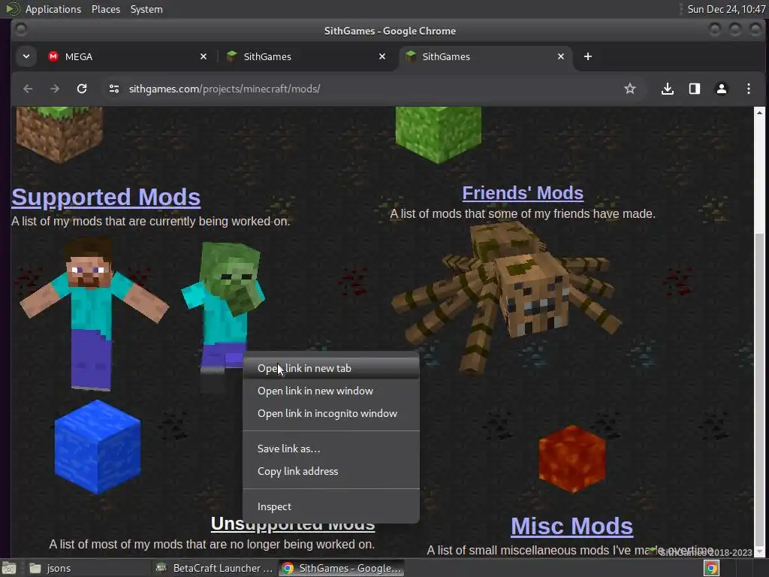Viewport: 769px width, 577px height.
Task: Close the active SithGames tab
Action: [560, 56]
